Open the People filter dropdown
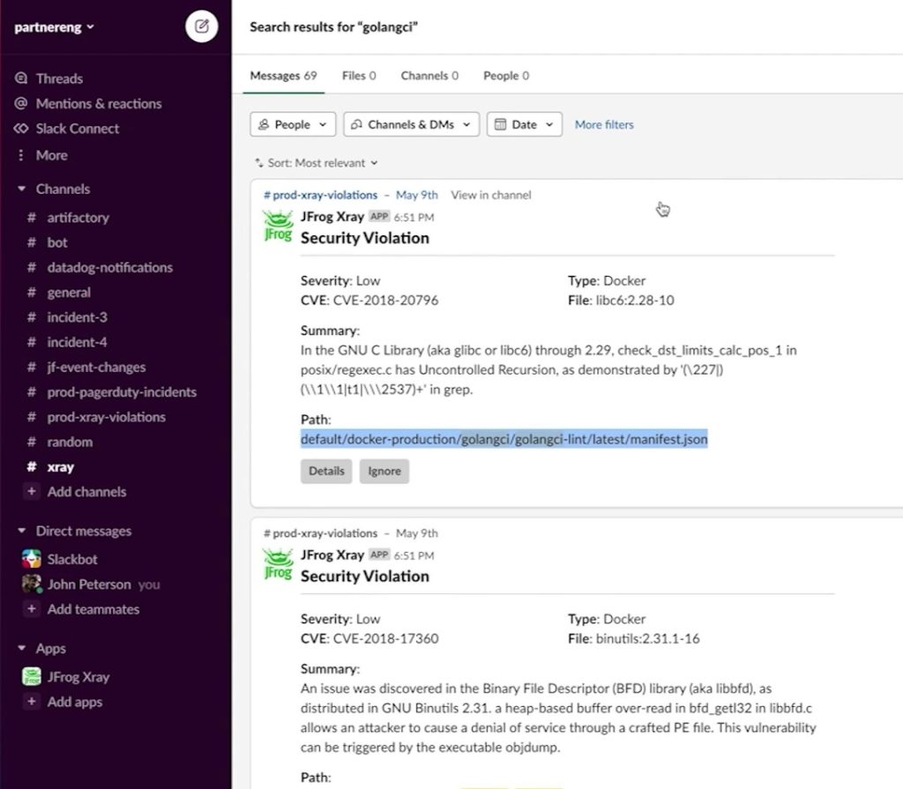The height and width of the screenshot is (789, 903). click(x=293, y=124)
